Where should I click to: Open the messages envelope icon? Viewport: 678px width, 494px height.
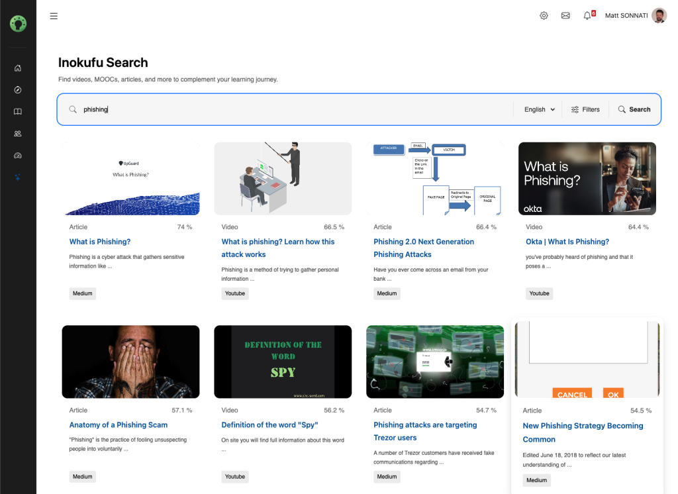[x=565, y=15]
